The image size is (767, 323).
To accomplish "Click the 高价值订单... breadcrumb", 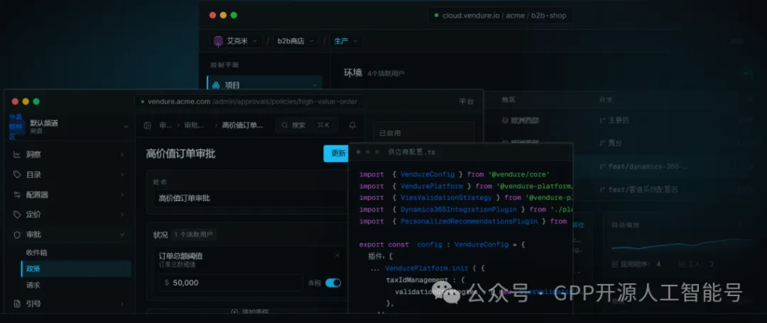I will click(242, 126).
